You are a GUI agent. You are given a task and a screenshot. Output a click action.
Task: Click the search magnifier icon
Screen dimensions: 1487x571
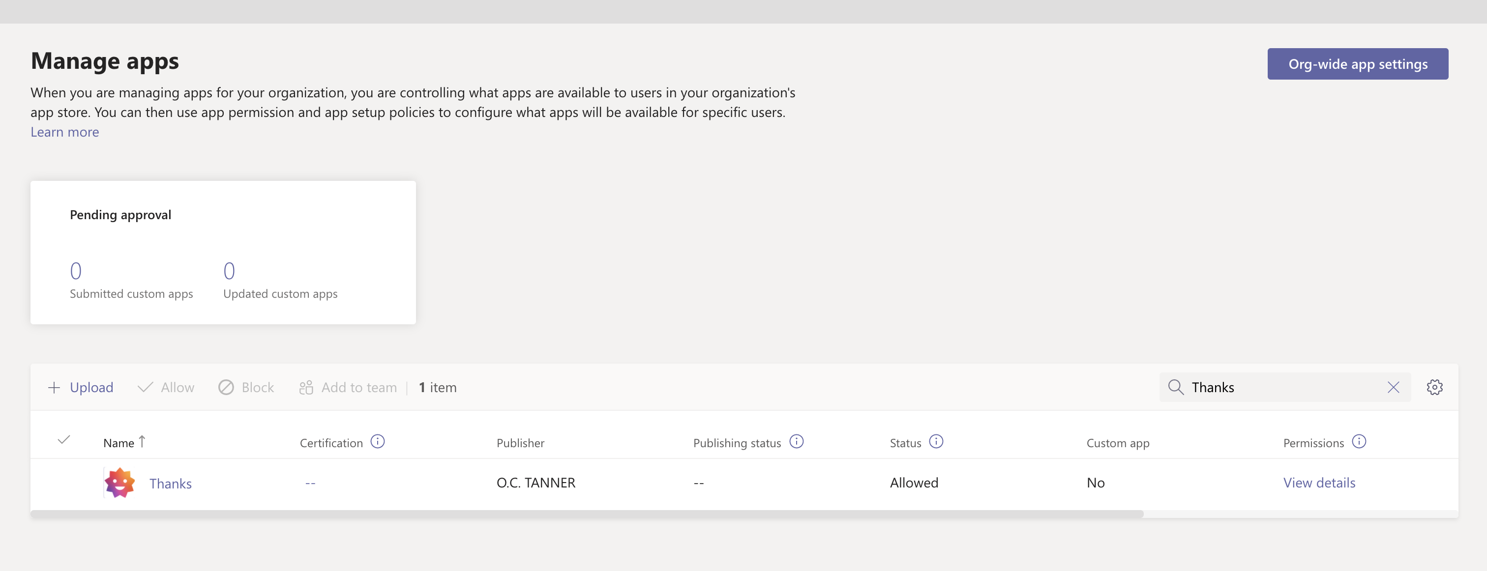[1175, 387]
